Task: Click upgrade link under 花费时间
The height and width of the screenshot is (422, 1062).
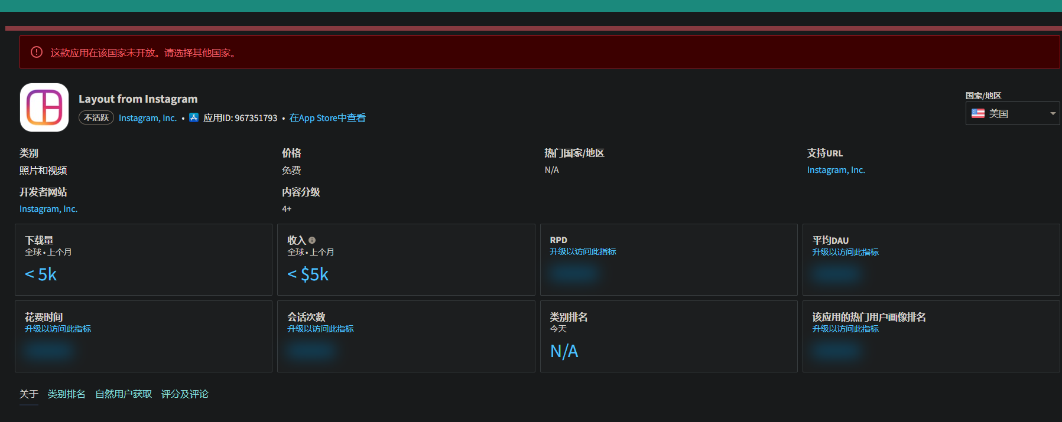Action: pyautogui.click(x=58, y=329)
